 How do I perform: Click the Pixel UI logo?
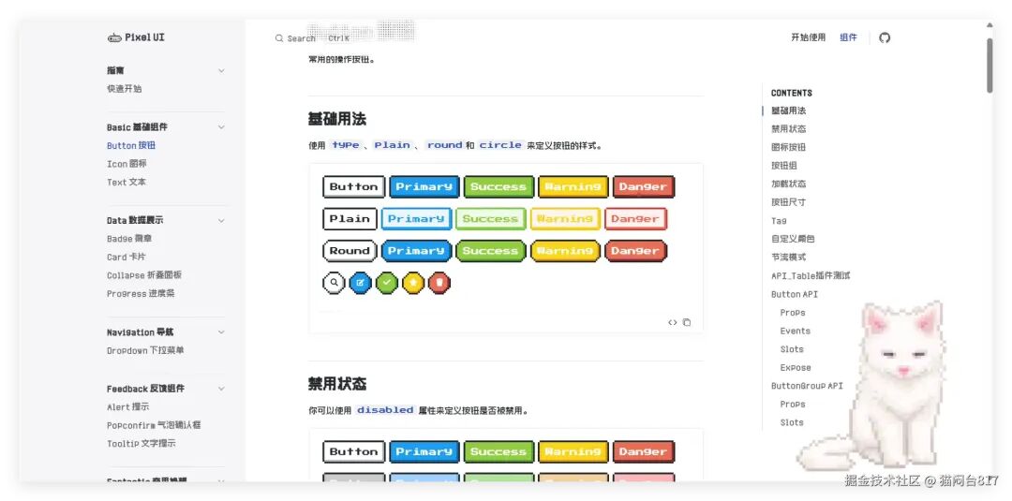click(x=136, y=37)
